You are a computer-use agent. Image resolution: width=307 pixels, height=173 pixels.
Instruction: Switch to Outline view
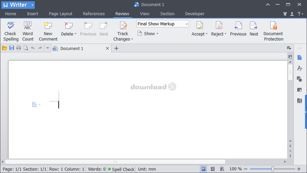click(213, 169)
